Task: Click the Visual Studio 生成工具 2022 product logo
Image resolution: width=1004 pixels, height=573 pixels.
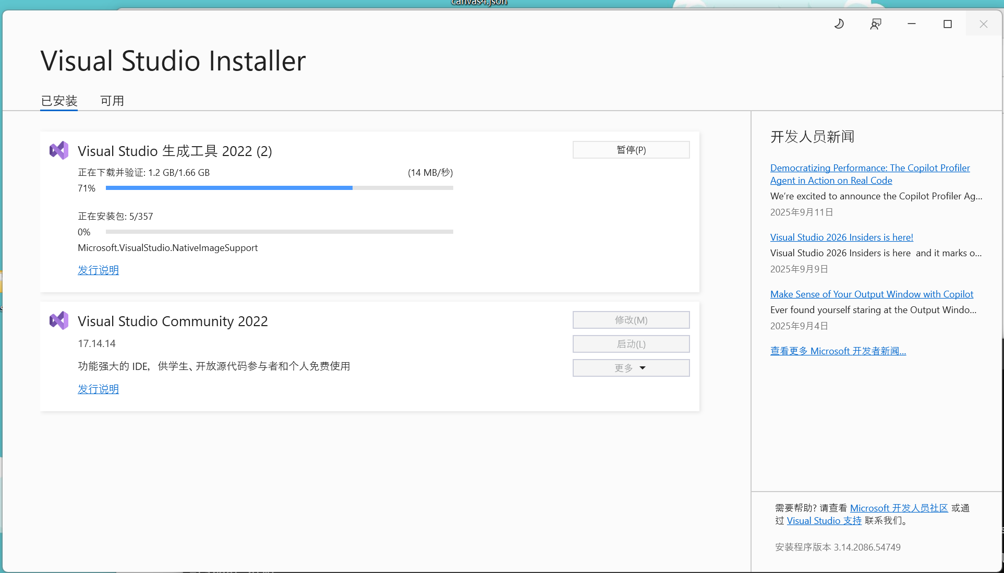Action: coord(58,150)
